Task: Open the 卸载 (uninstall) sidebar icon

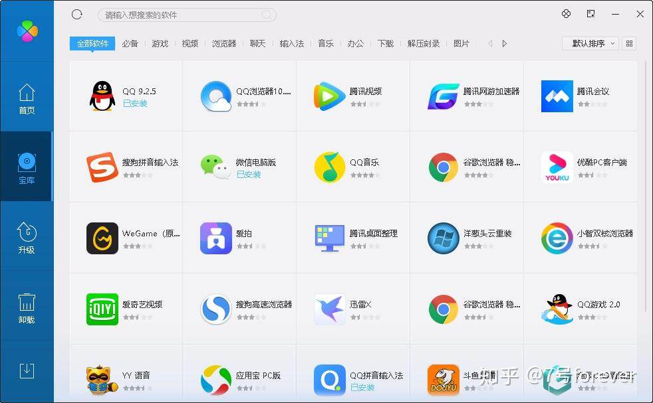Action: [x=27, y=305]
